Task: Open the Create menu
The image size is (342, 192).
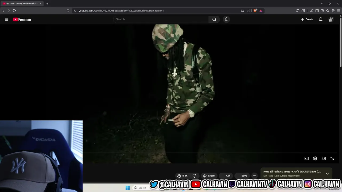Action: point(307,19)
